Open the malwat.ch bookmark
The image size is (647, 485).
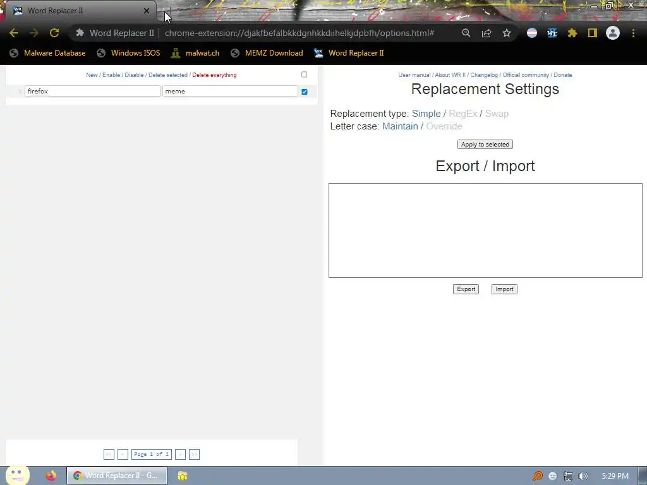[196, 53]
